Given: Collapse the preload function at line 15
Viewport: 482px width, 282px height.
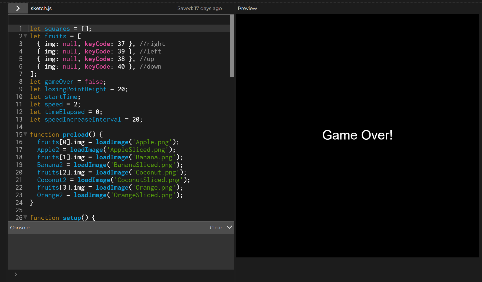Looking at the screenshot, I should pos(25,134).
